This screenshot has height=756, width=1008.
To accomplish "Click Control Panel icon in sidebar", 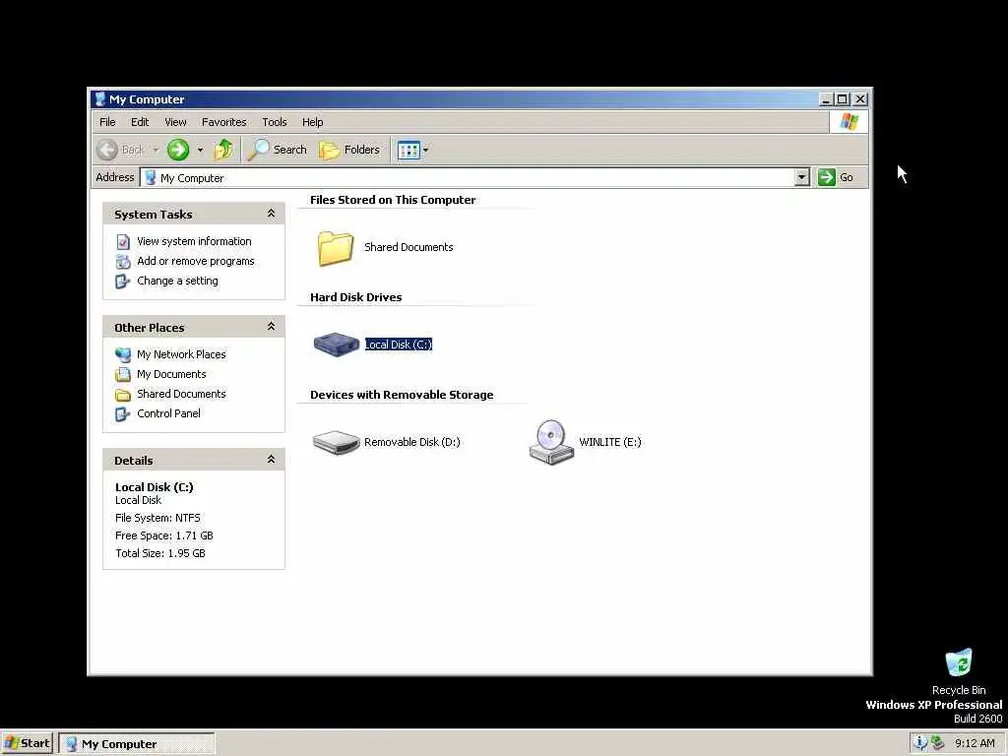I will [122, 414].
